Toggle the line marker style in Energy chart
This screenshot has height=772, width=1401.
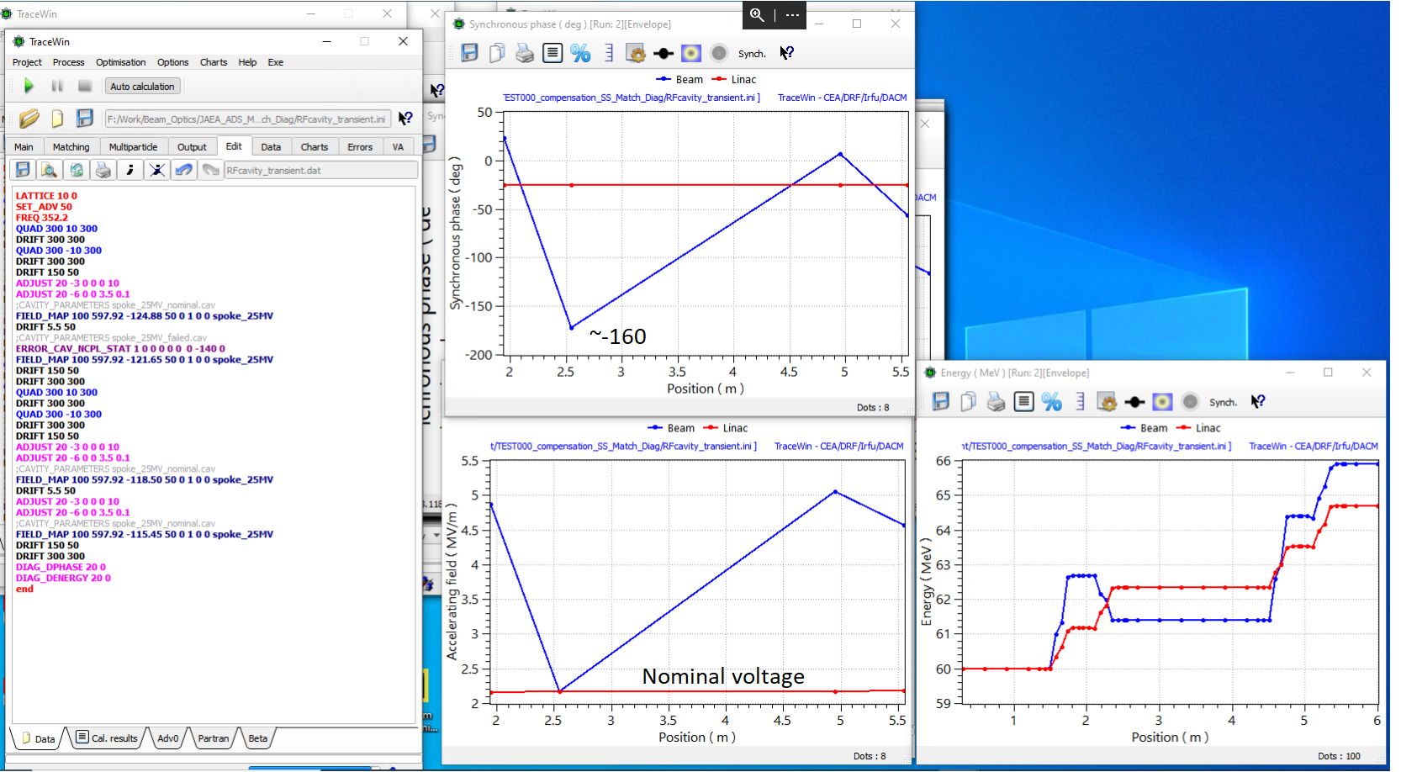coord(1134,402)
